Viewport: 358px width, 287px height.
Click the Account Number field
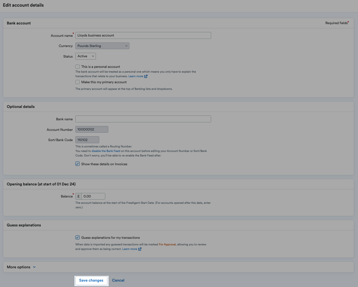pyautogui.click(x=92, y=129)
